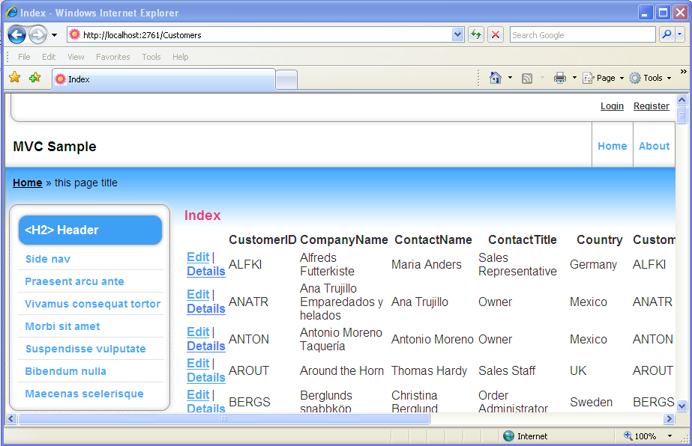This screenshot has width=692, height=446.
Task: Click the Home page icon in toolbar
Action: tap(495, 78)
